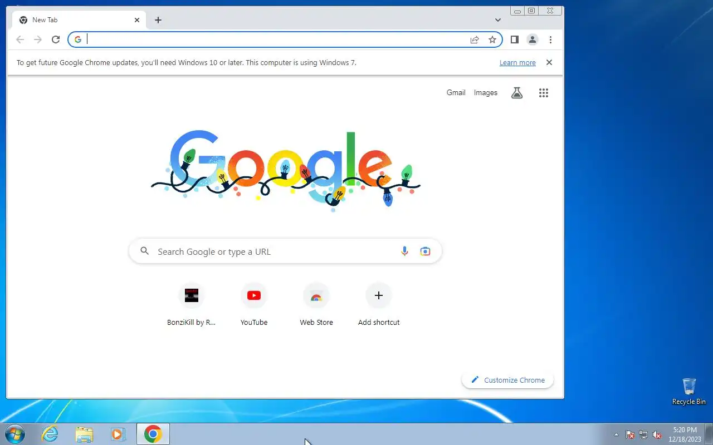Open the network tray icon
The height and width of the screenshot is (445, 713).
643,435
